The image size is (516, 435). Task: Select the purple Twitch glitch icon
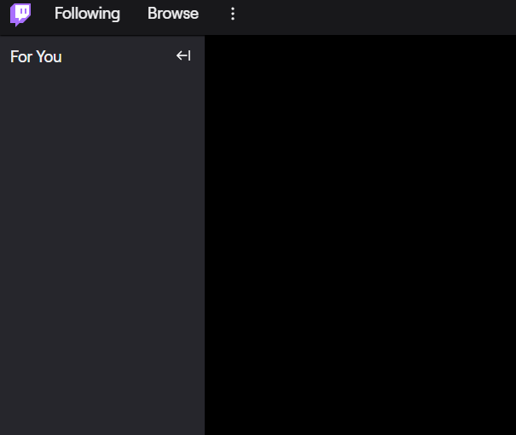(20, 14)
